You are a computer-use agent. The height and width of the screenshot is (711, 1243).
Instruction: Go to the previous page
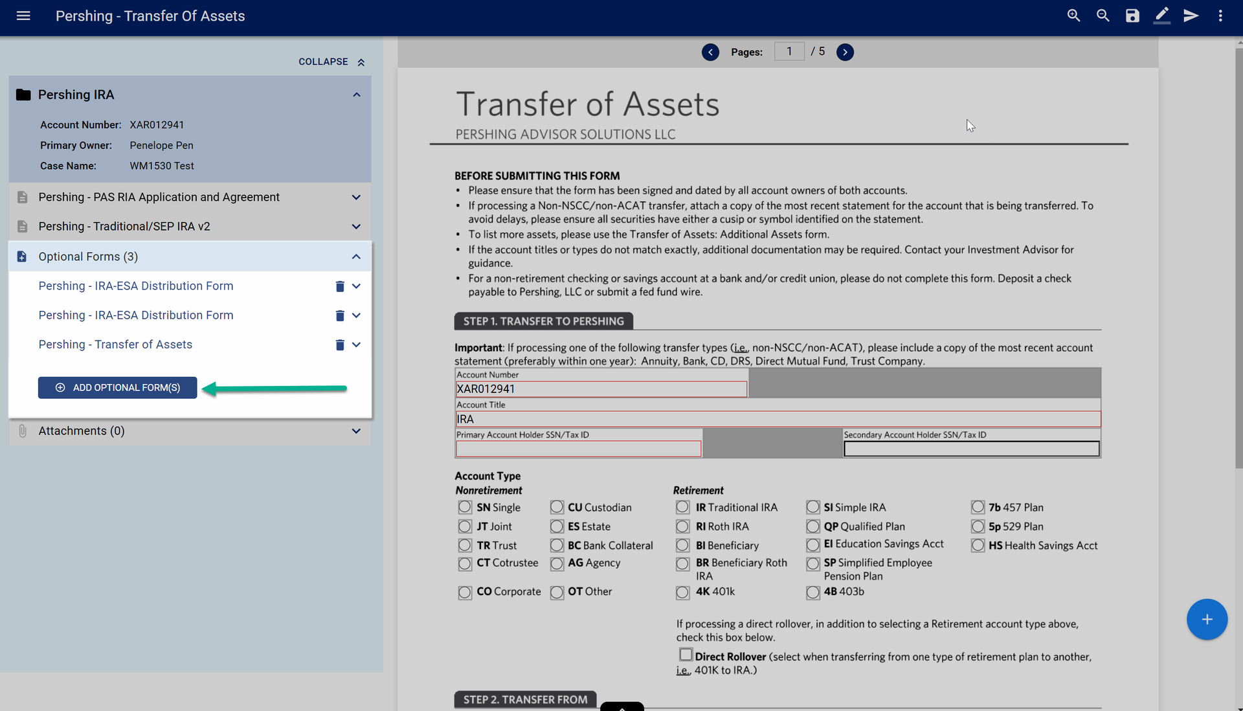pyautogui.click(x=710, y=52)
